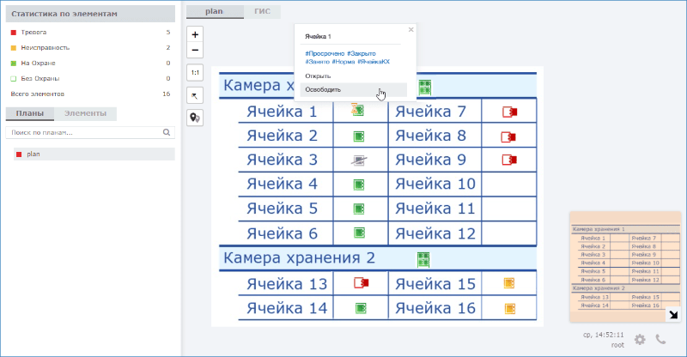The image size is (687, 357).
Task: Click the hourglass status icon of Ячейка 1
Action: pos(357,110)
